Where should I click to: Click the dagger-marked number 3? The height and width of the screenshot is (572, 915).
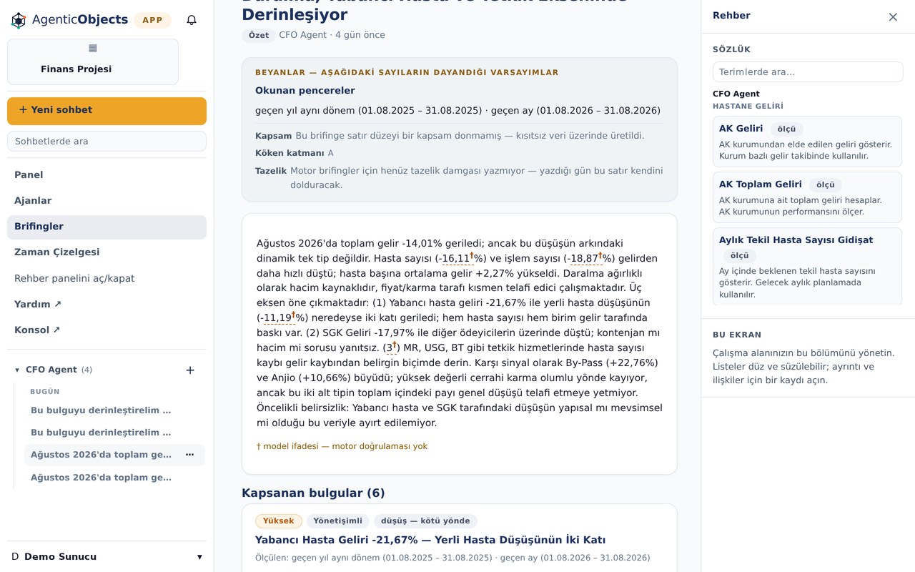click(392, 347)
